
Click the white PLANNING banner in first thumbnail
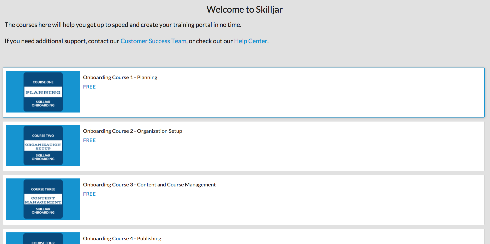coord(43,92)
